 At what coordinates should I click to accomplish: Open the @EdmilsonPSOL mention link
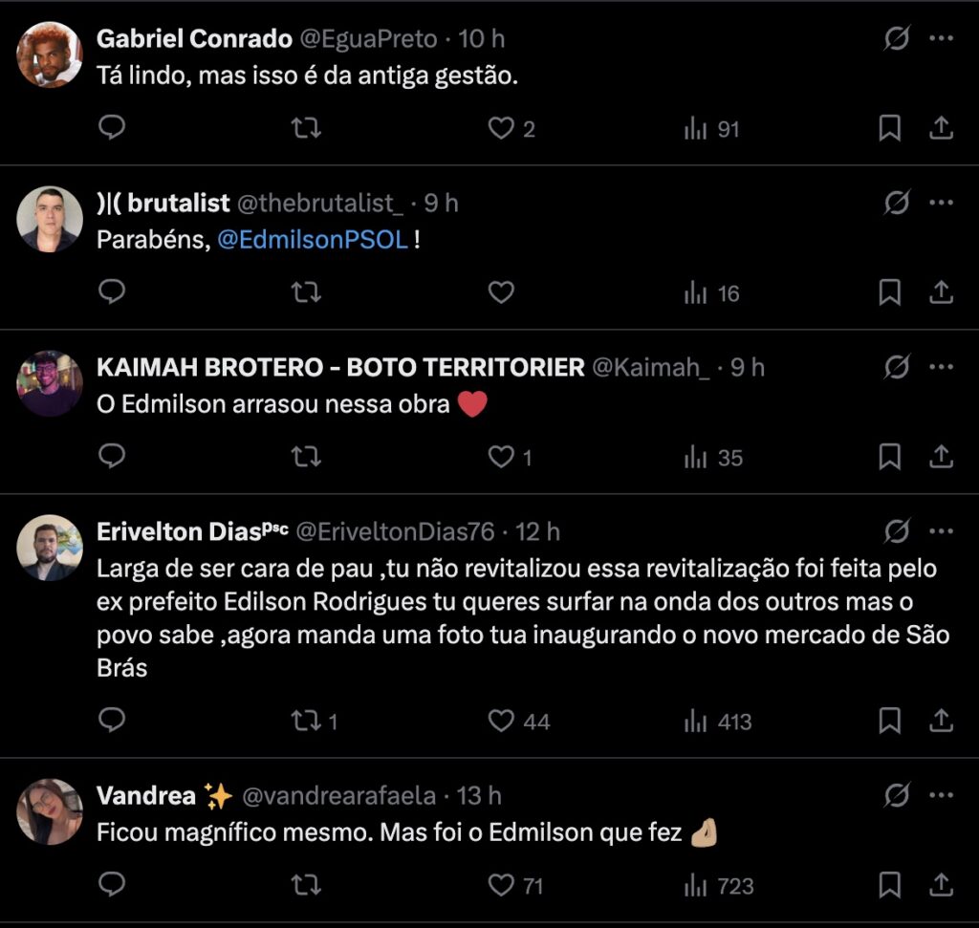click(x=314, y=240)
